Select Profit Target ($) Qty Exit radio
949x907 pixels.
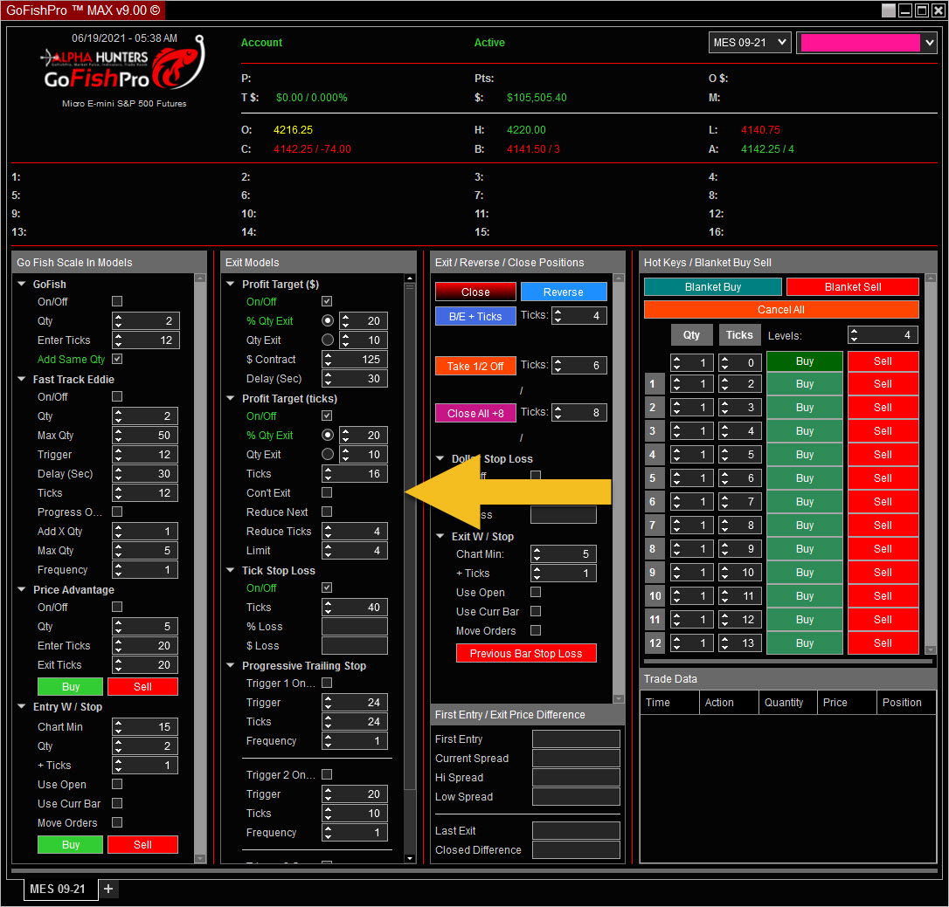[x=328, y=340]
